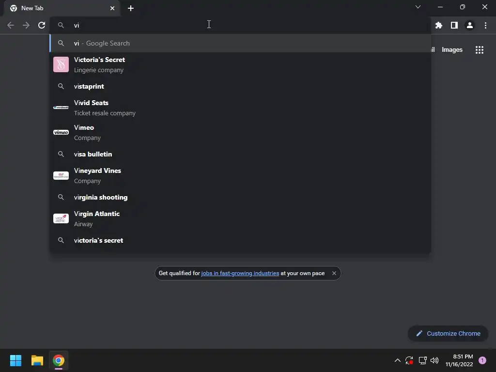Close the New Tab tab
The height and width of the screenshot is (372, 496).
[x=112, y=8]
